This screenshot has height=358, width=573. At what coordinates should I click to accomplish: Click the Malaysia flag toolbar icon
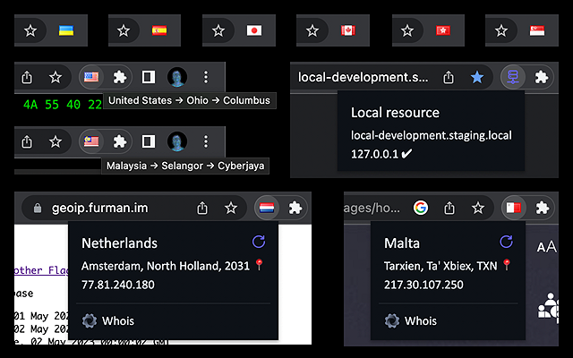90,141
